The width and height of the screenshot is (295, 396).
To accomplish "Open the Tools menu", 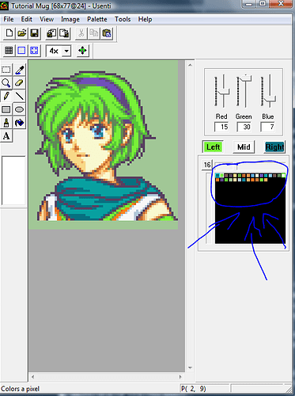I will [123, 19].
